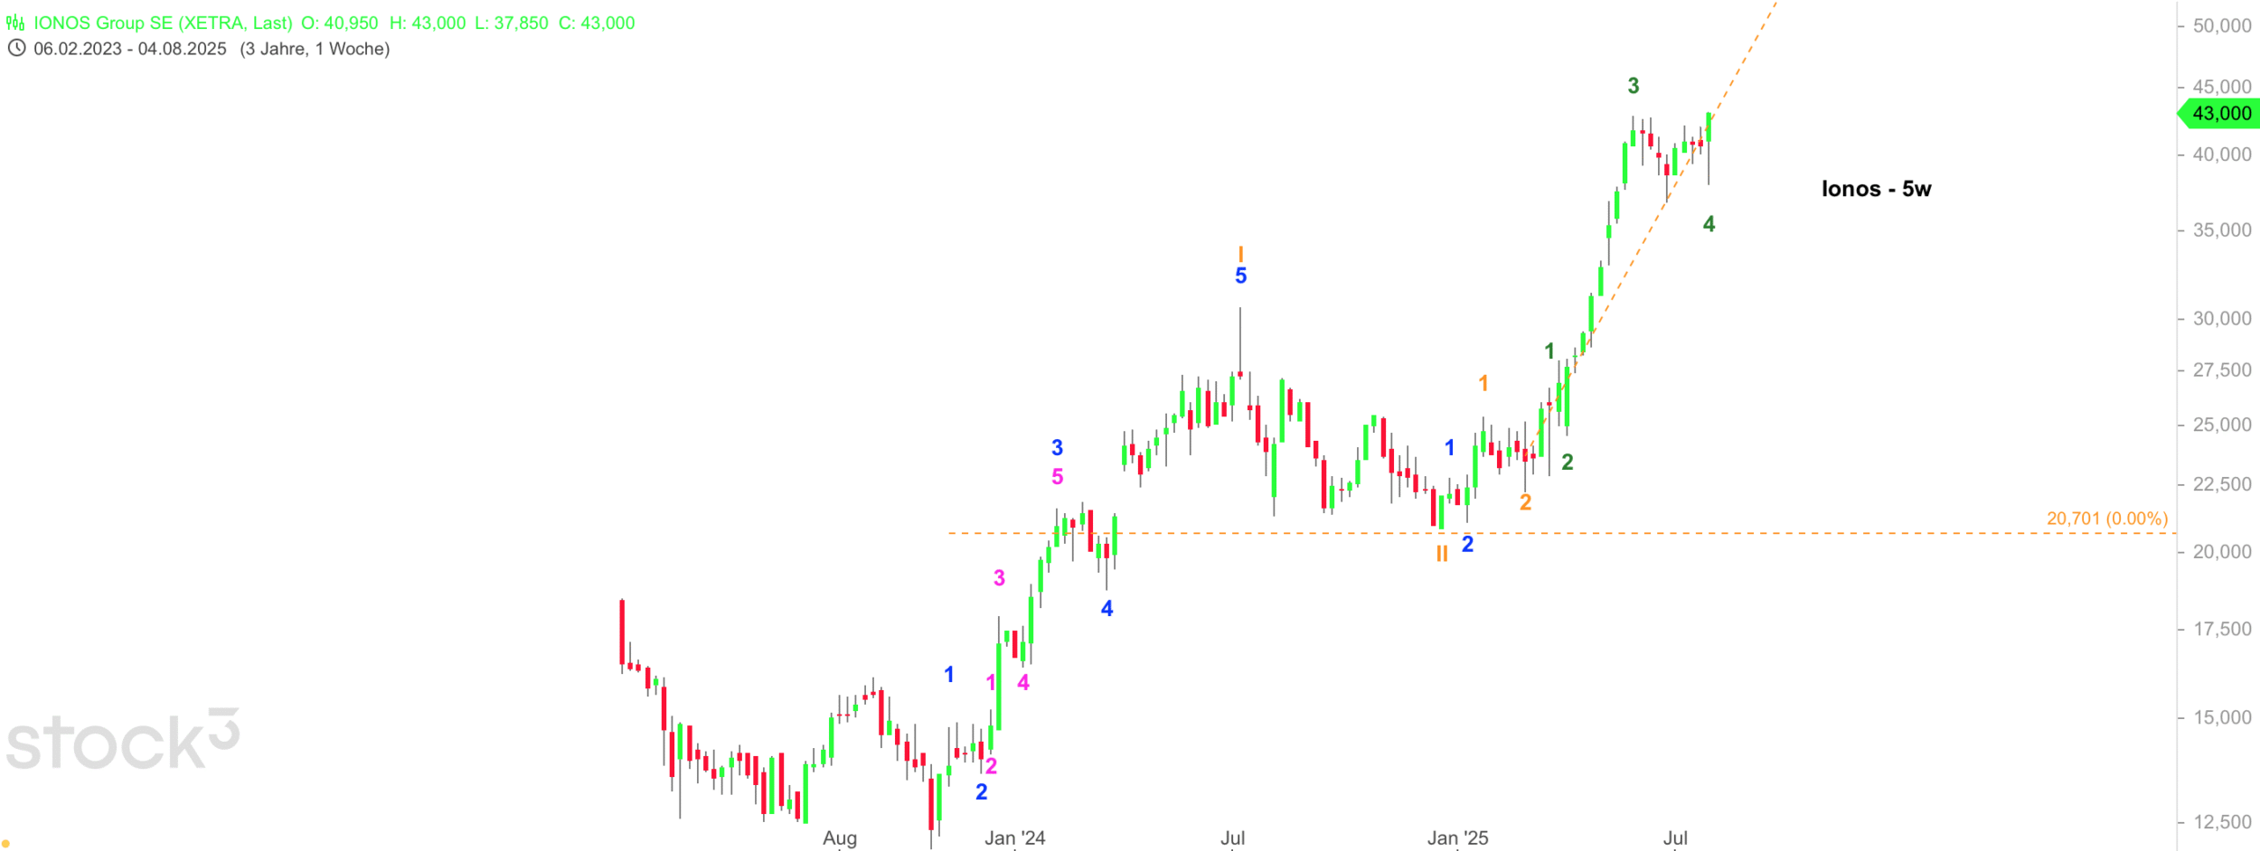The height and width of the screenshot is (851, 2260).
Task: Select the orange Roman numeral I wave label
Action: (x=1240, y=255)
